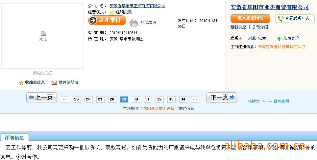
Task: Click the 按键盘 ← → 键可翻页 hint text
Action: [269, 101]
